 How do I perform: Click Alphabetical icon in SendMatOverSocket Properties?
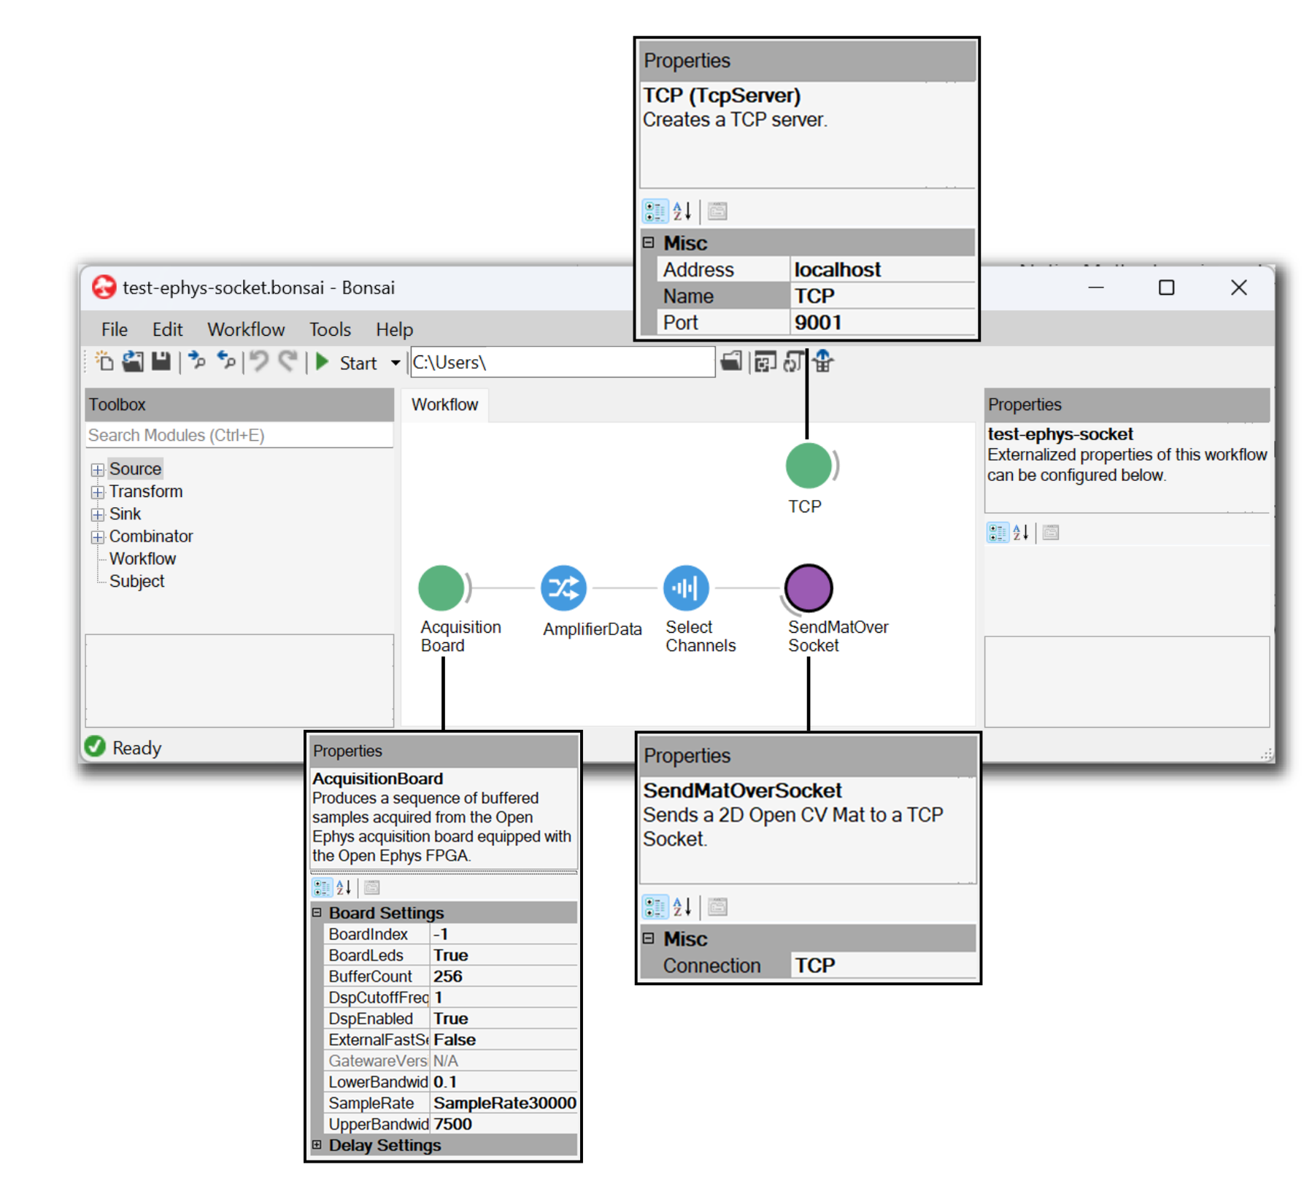click(x=682, y=907)
